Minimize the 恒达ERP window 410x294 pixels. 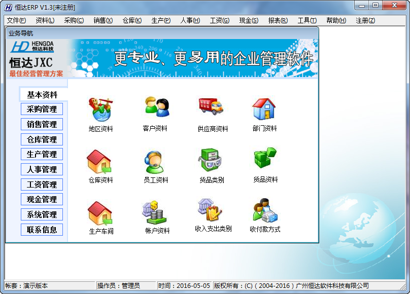click(x=362, y=5)
